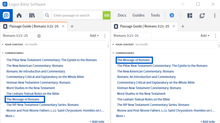This screenshot has width=220, height=123.
Task: Open Pillar New Testament Commentary in right pane
Action: [162, 66]
